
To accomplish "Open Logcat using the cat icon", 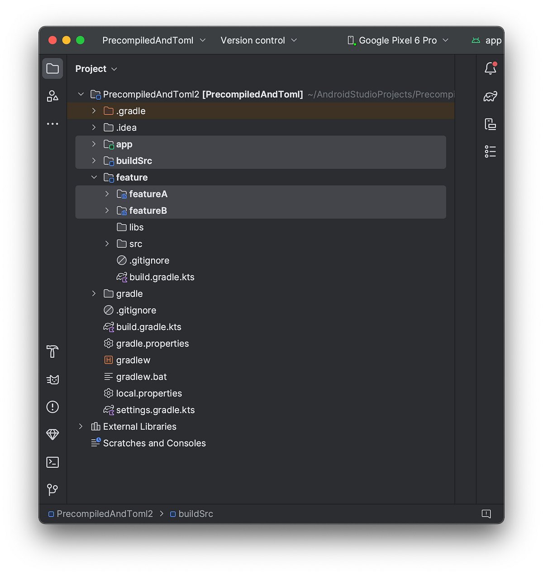I will (52, 379).
